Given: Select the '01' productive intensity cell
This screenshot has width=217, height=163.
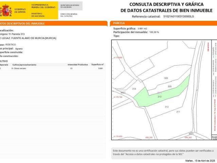Looking at the screenshot, I should pos(71,68).
